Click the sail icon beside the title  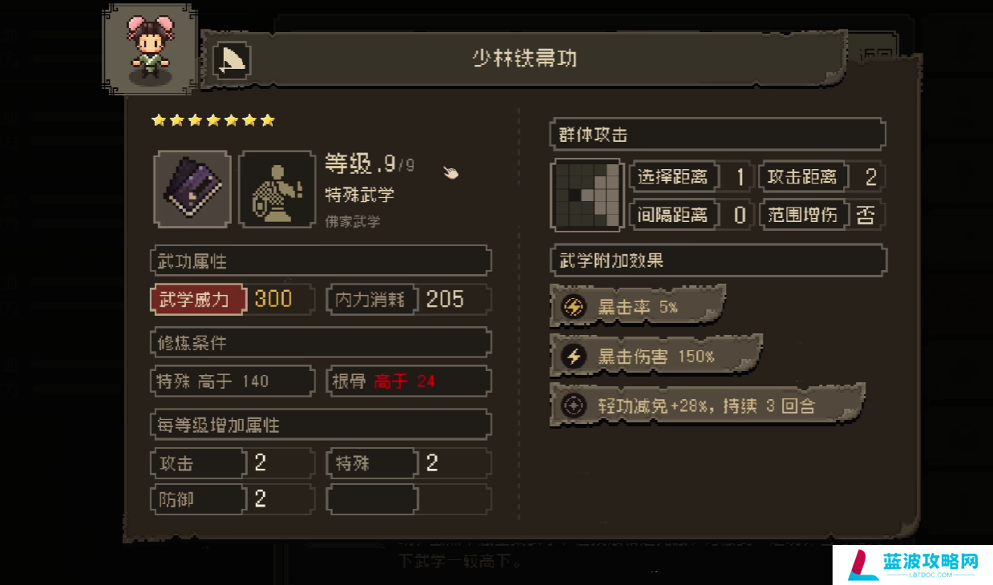click(x=233, y=61)
